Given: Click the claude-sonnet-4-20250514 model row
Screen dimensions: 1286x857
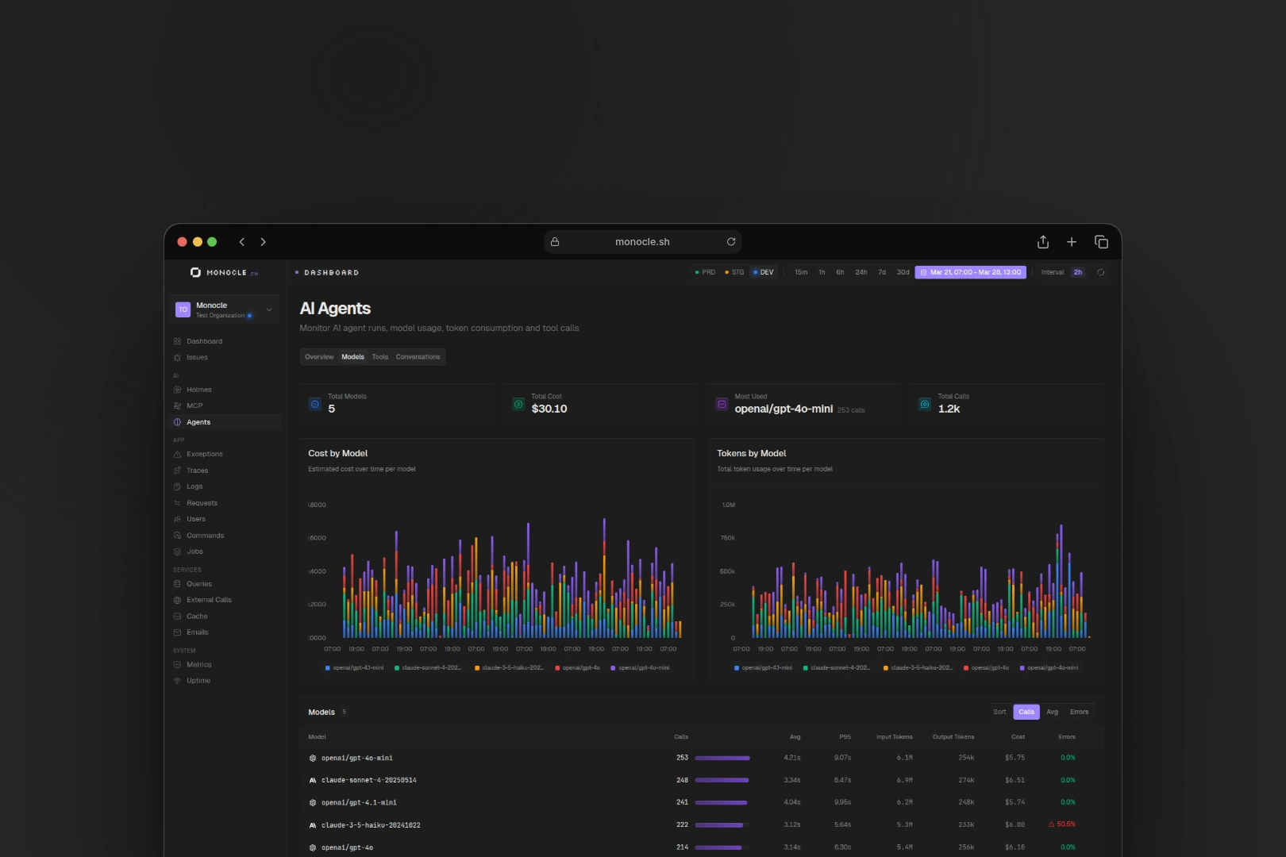Looking at the screenshot, I should point(368,780).
